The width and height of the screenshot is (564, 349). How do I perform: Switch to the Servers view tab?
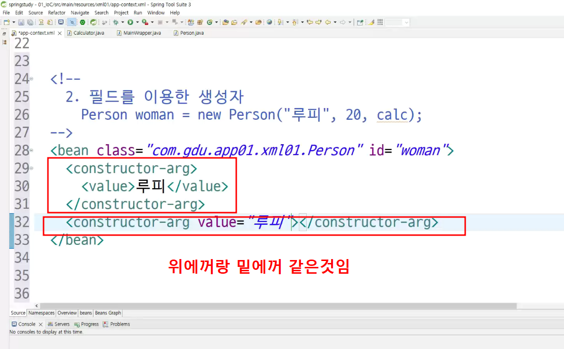(x=59, y=324)
